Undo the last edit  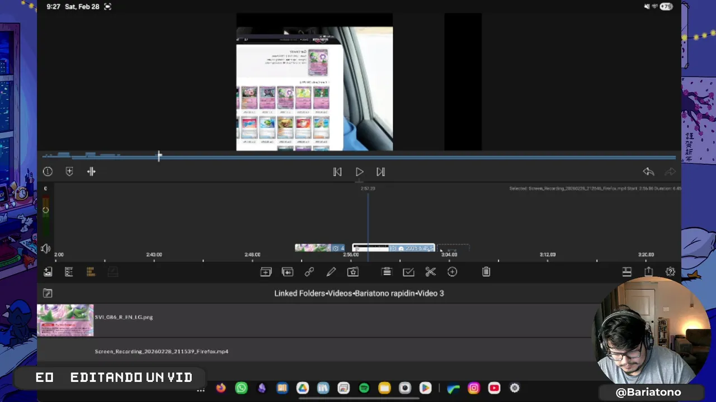[x=648, y=172]
